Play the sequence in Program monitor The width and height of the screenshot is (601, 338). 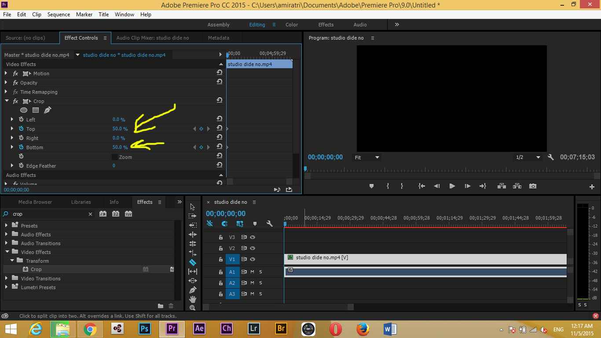452,186
